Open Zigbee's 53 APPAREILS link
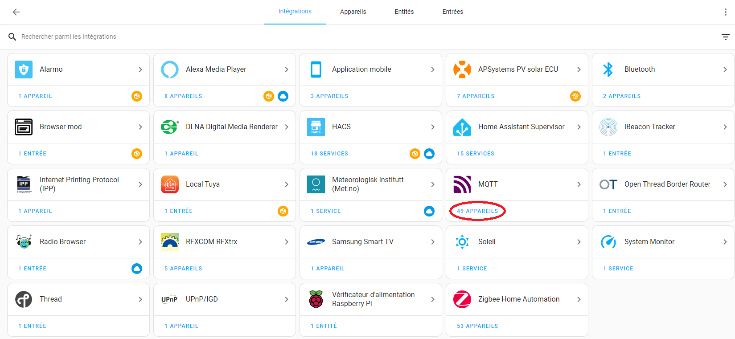Image resolution: width=735 pixels, height=339 pixels. (477, 326)
